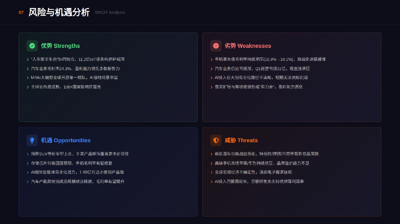The height and width of the screenshot is (224, 400).
Task: Click the chevron before the 全球宏观经济 bullet
Action: point(211,172)
